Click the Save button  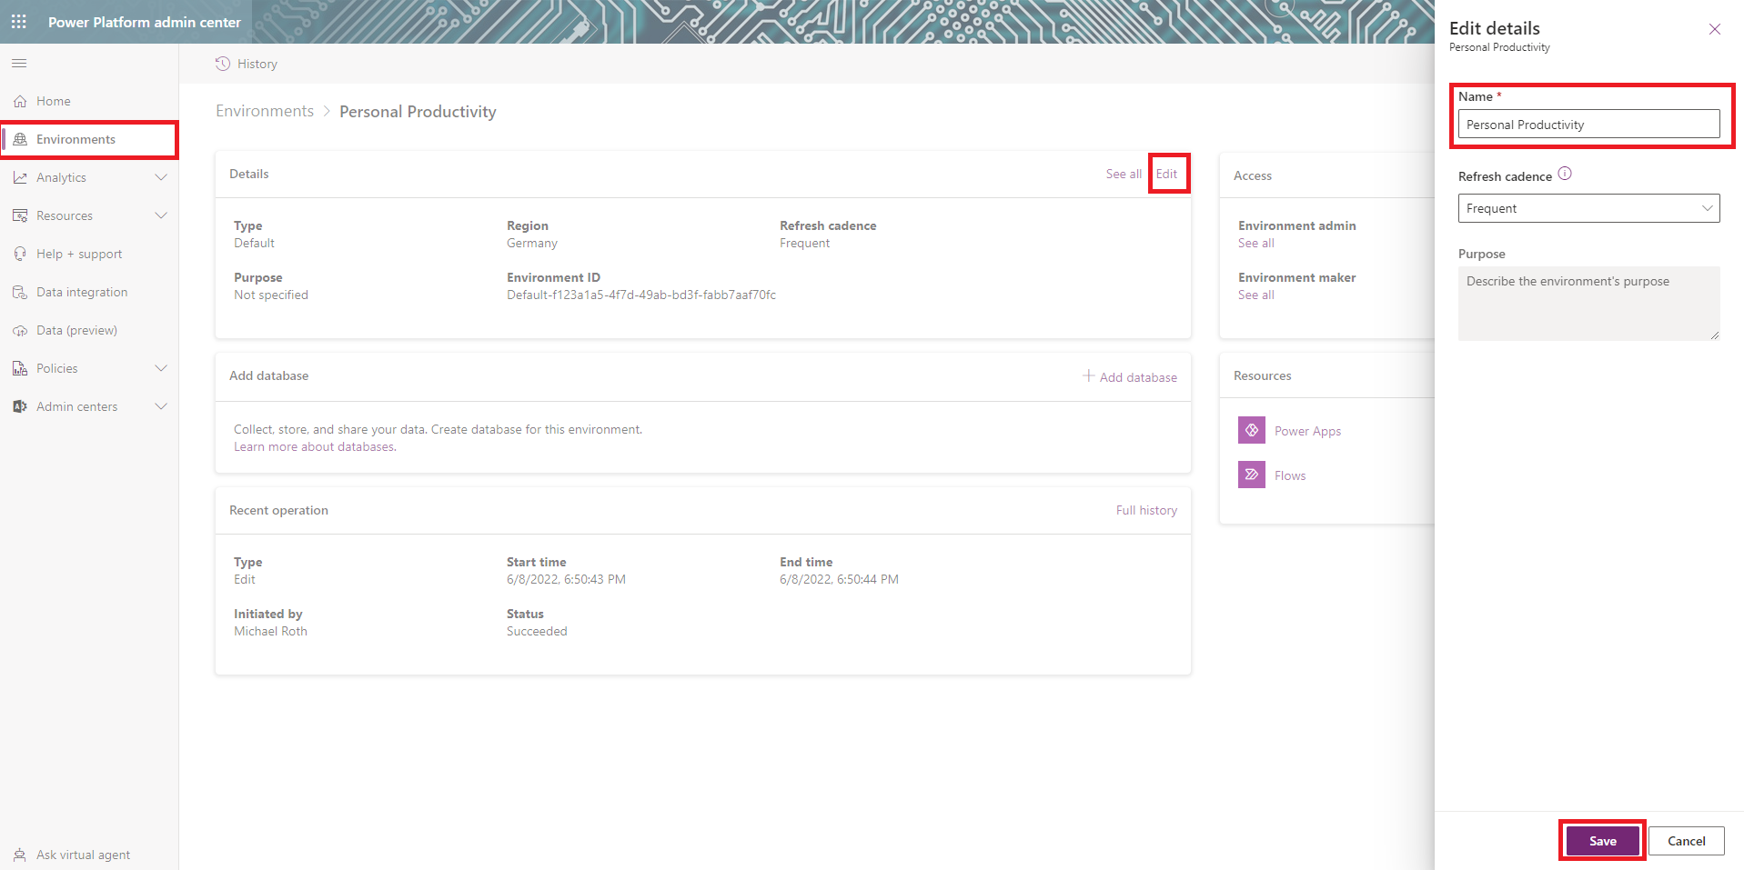(1603, 841)
